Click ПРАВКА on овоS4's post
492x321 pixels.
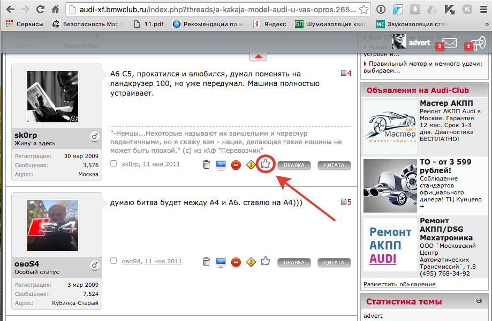tap(294, 262)
